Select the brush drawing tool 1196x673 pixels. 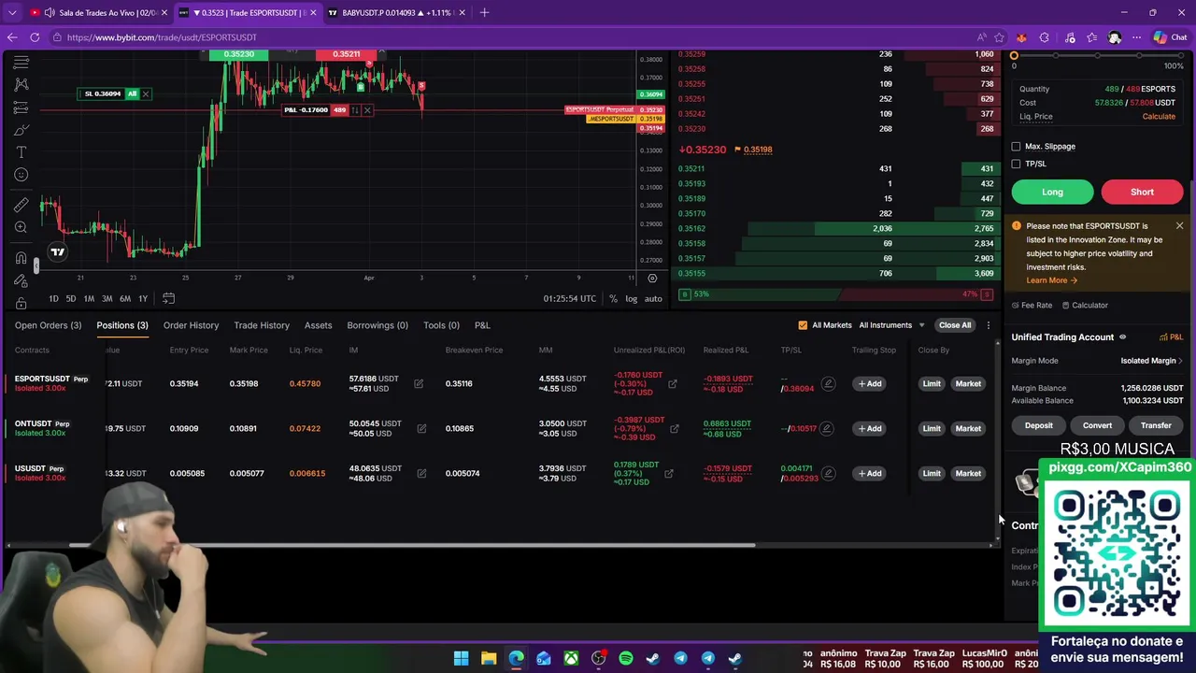pyautogui.click(x=21, y=130)
